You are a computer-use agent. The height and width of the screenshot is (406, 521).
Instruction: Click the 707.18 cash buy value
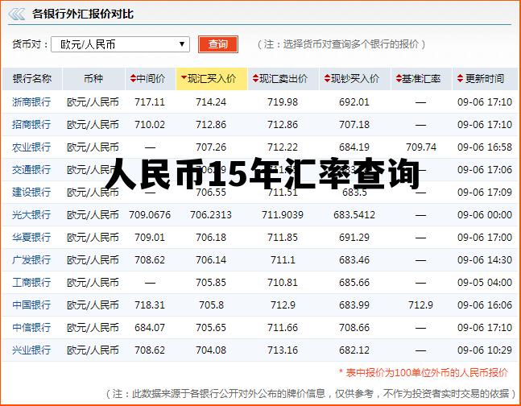(x=354, y=124)
